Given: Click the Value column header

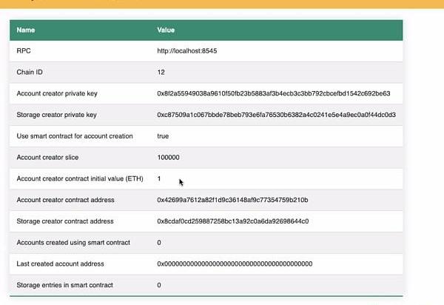Looking at the screenshot, I should [166, 30].
